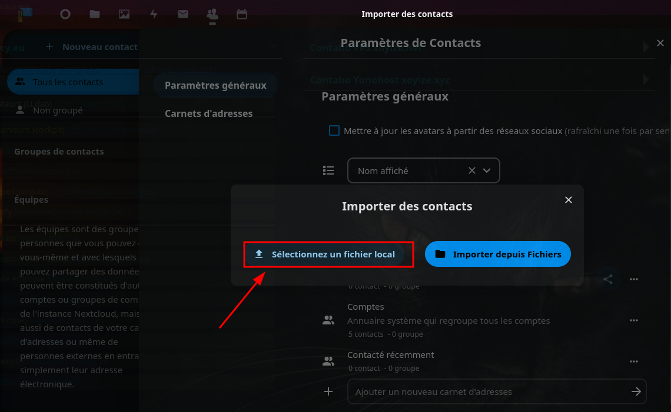Viewport: 671px width, 412px height.
Task: Open the Calendar icon in top bar
Action: 241,14
